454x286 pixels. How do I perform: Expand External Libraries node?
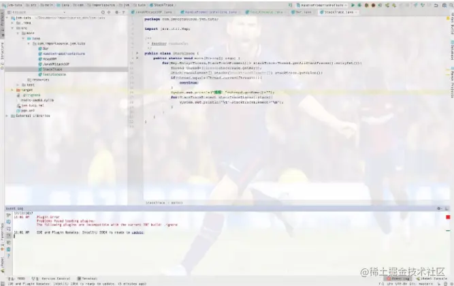[x=7, y=116]
